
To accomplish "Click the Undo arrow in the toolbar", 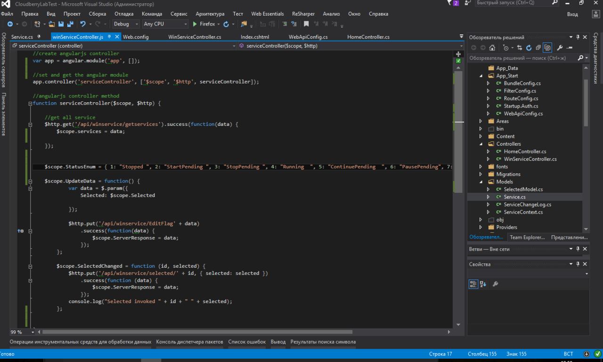I will (x=83, y=24).
